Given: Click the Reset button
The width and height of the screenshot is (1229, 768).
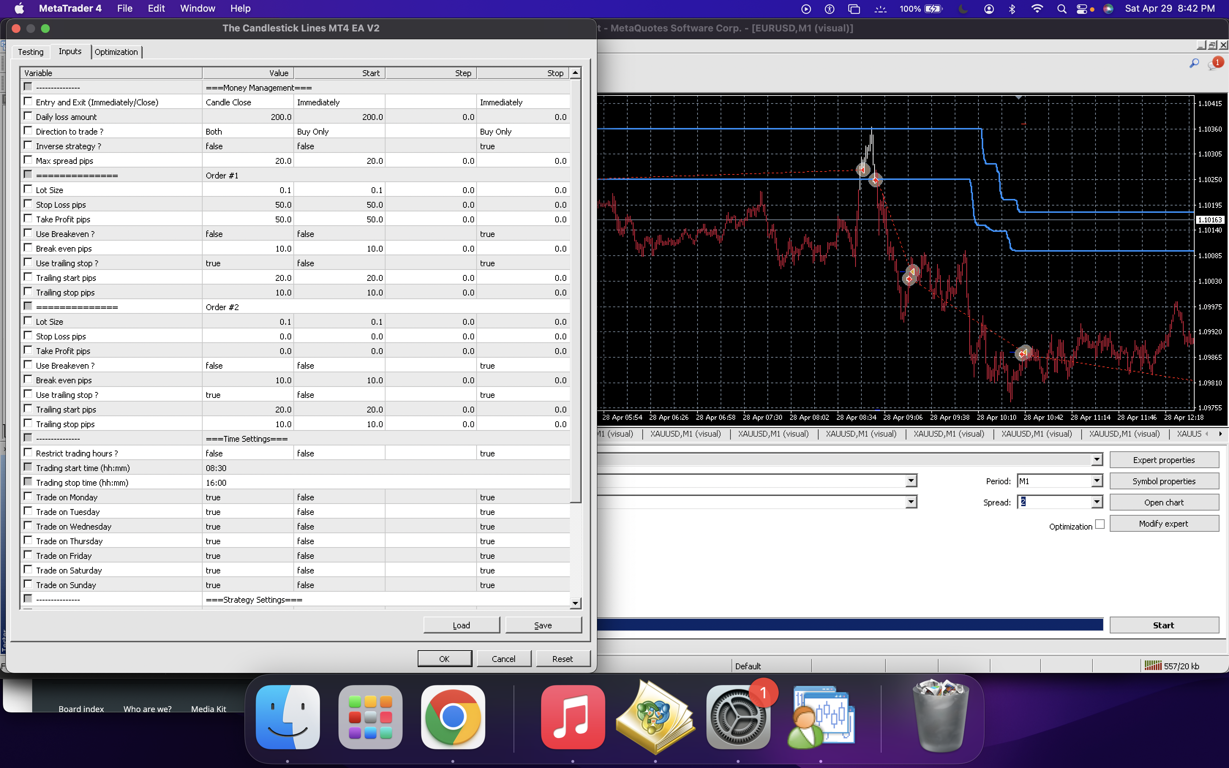Looking at the screenshot, I should [x=562, y=659].
